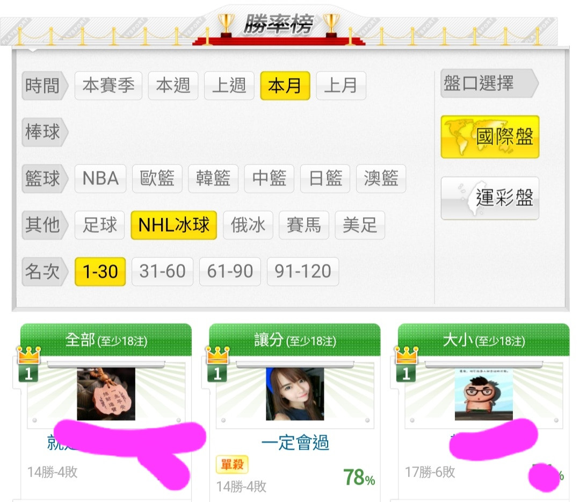580x502 pixels.
Task: Switch time filter to 本賽季
Action: [x=108, y=85]
